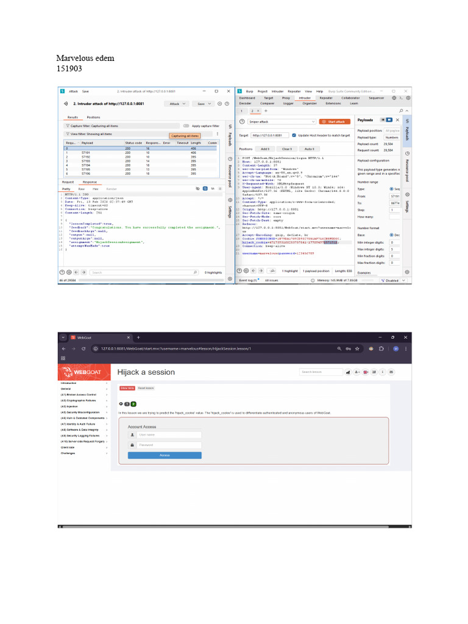Click the back arrow icon in WebGoat browser
Screen dimensions: 468x624
pyautogui.click(x=63, y=349)
